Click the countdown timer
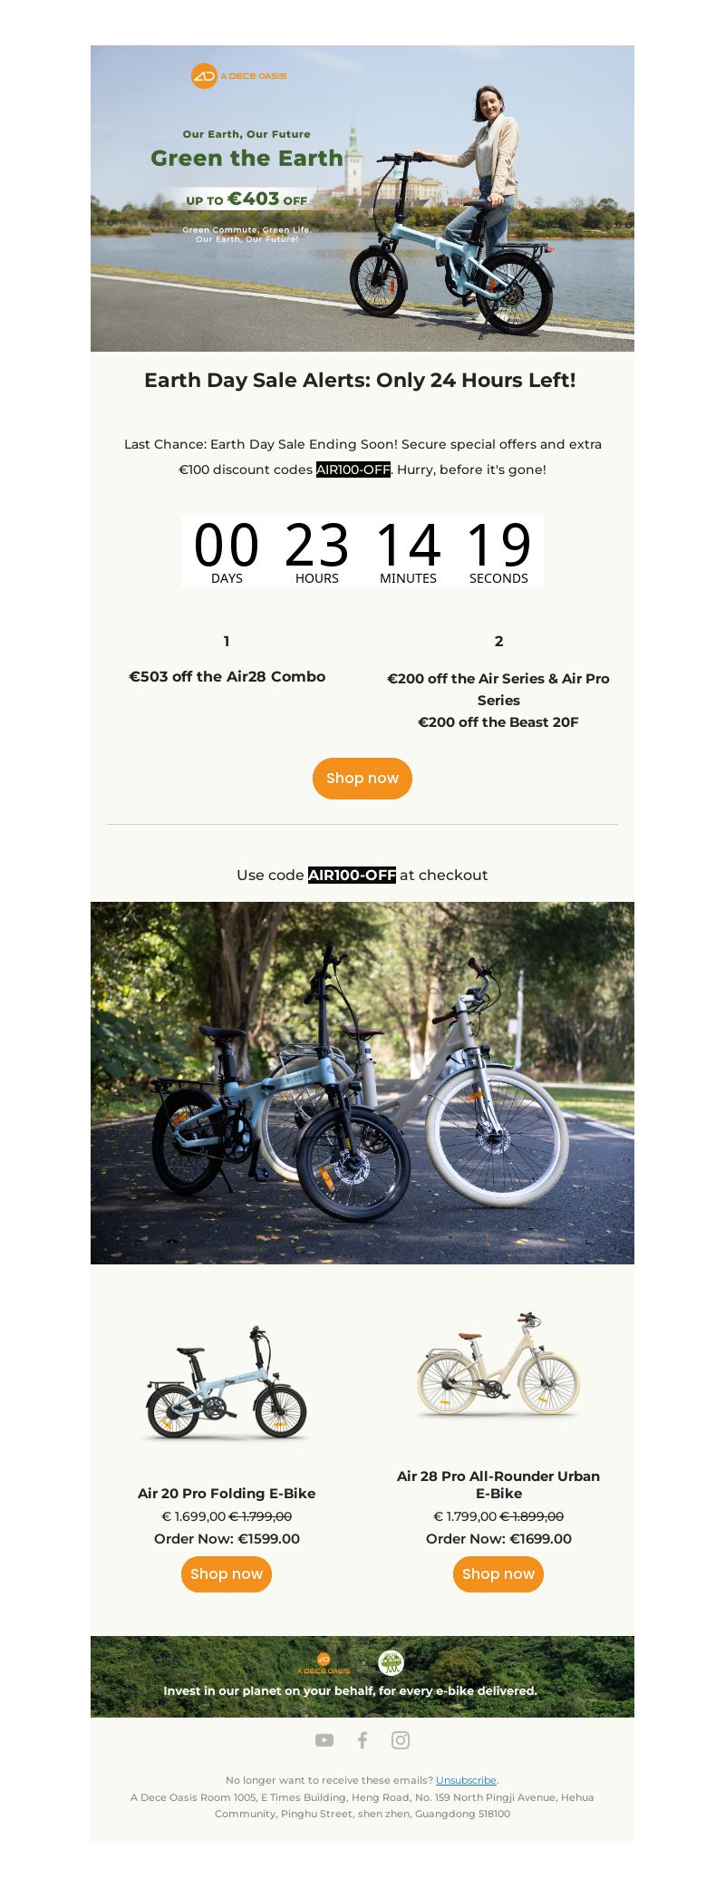The height and width of the screenshot is (1878, 725). [362, 551]
